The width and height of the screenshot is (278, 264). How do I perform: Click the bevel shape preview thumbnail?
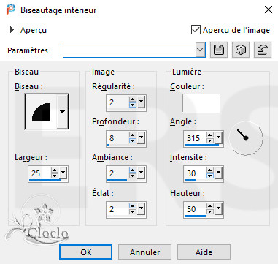click(41, 112)
